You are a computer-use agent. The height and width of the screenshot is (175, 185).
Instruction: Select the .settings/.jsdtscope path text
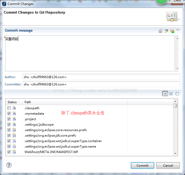[39, 125]
